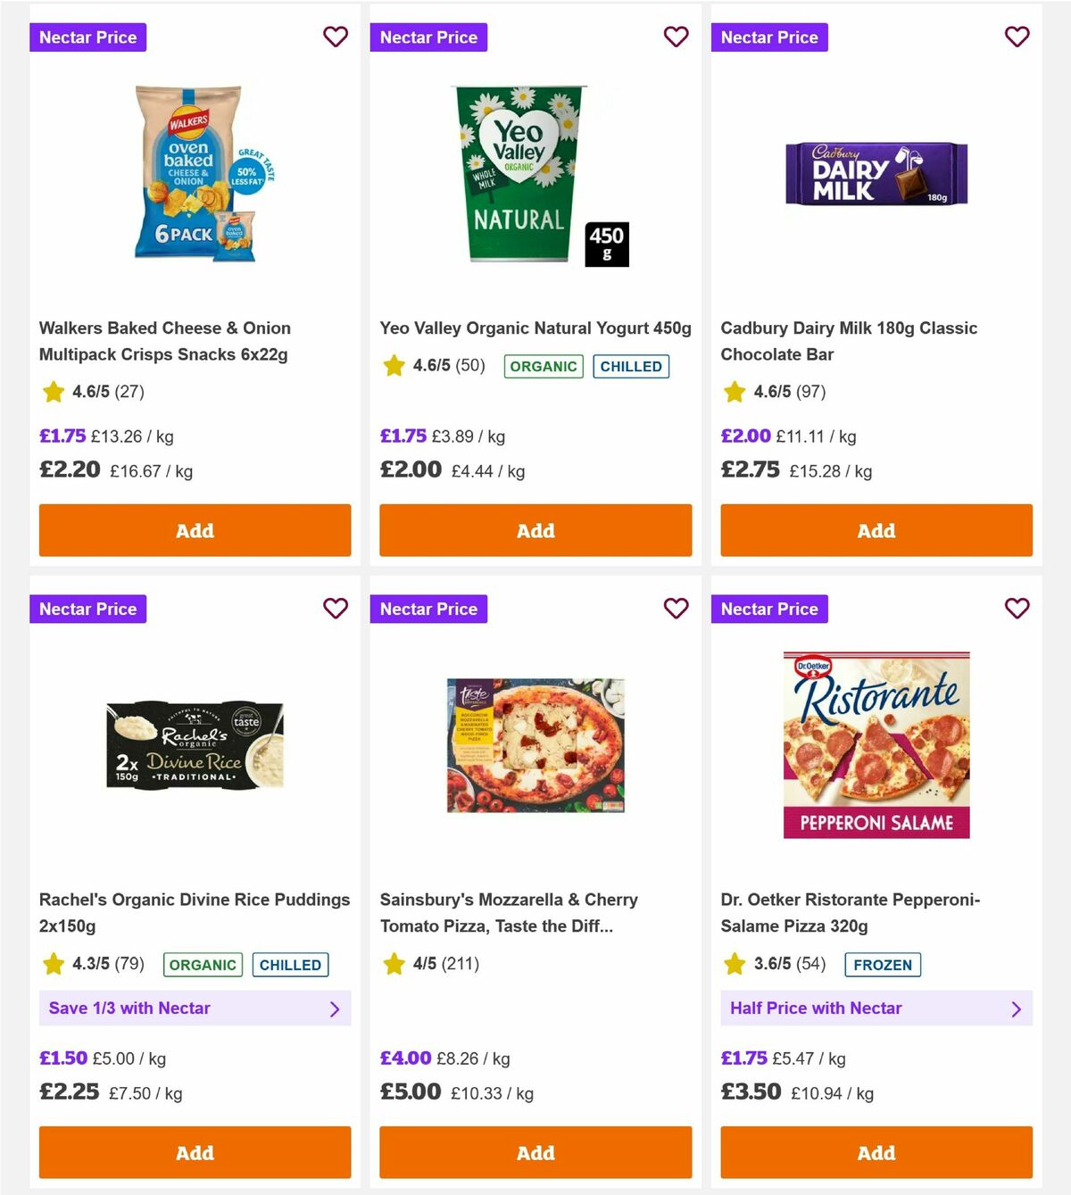Select the star icon beside the pizza's 4/5 rating
1071x1195 pixels.
click(394, 964)
